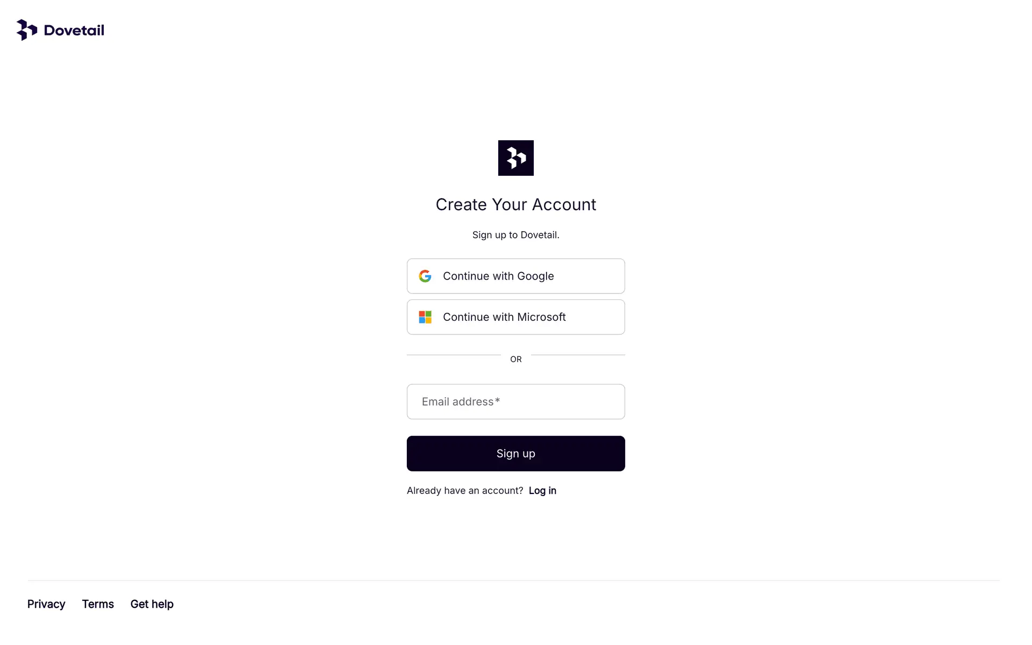1032x645 pixels.
Task: Click the Google "G" icon
Action: pyautogui.click(x=425, y=276)
